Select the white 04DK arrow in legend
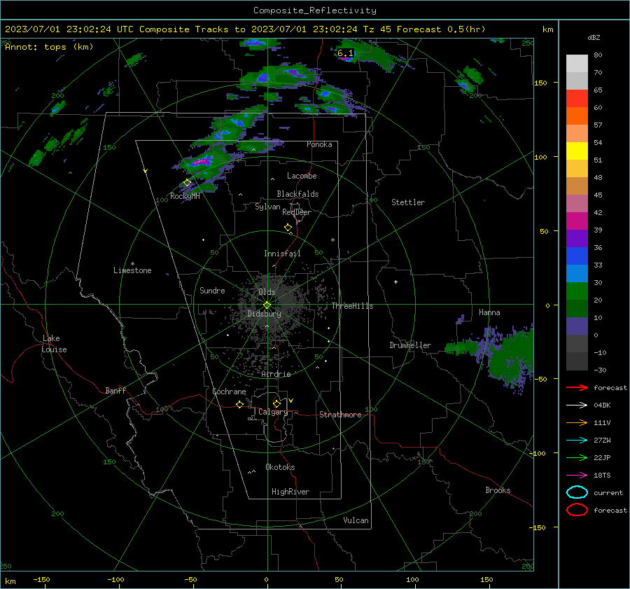This screenshot has height=589, width=630. coord(577,405)
